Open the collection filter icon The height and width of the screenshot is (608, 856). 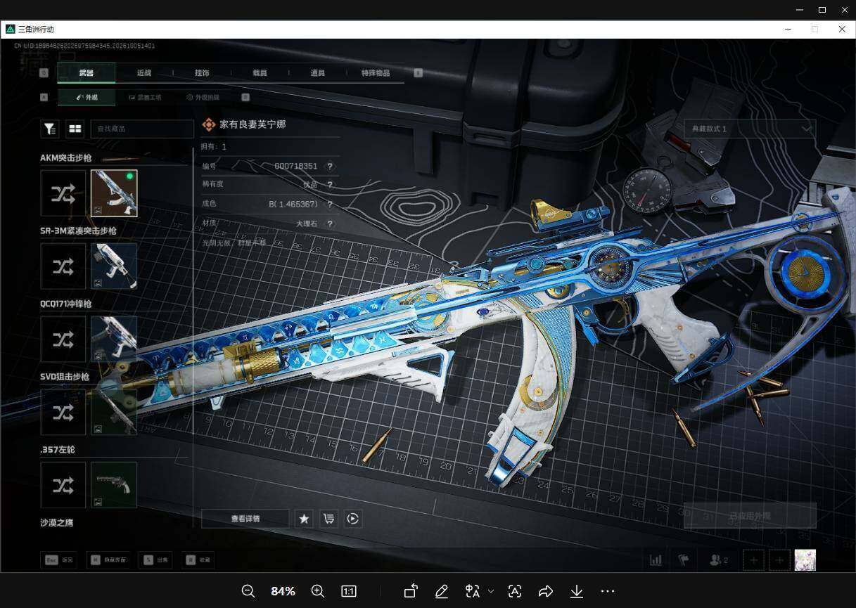[50, 129]
